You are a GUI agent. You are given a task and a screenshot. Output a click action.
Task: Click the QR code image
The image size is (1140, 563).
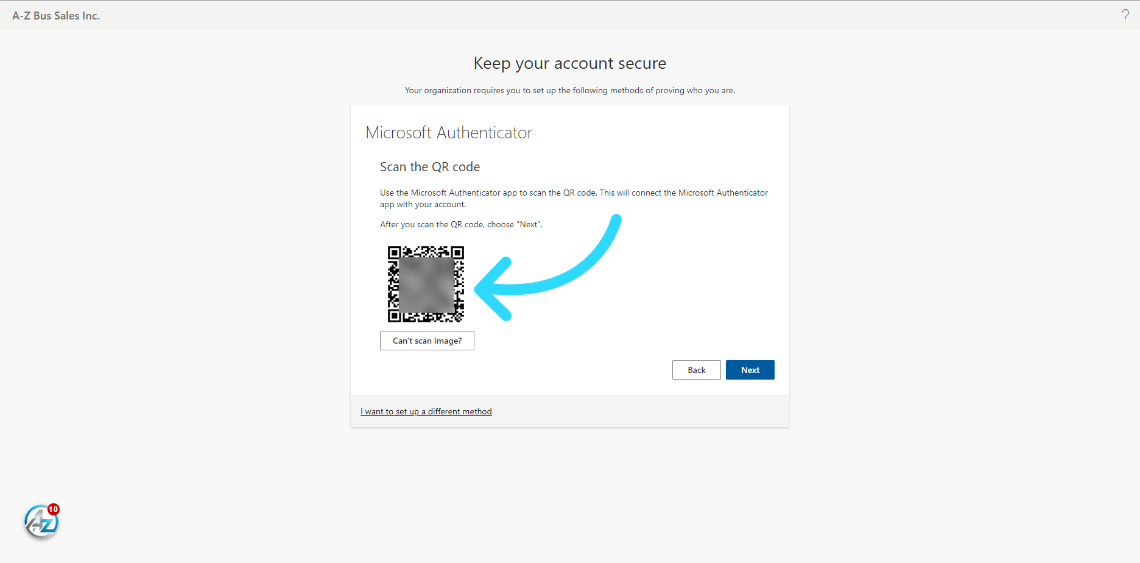(x=426, y=284)
